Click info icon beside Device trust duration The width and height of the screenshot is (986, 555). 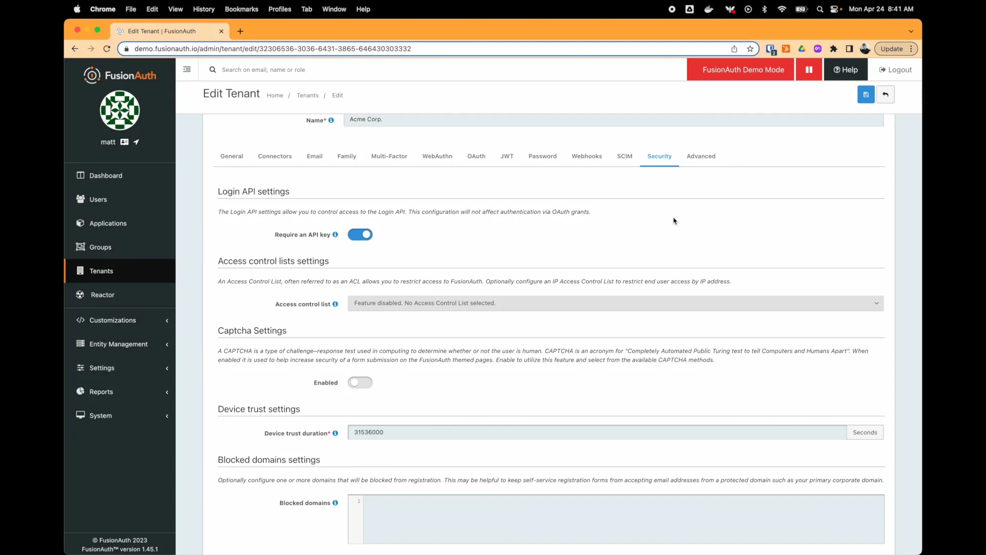click(335, 433)
